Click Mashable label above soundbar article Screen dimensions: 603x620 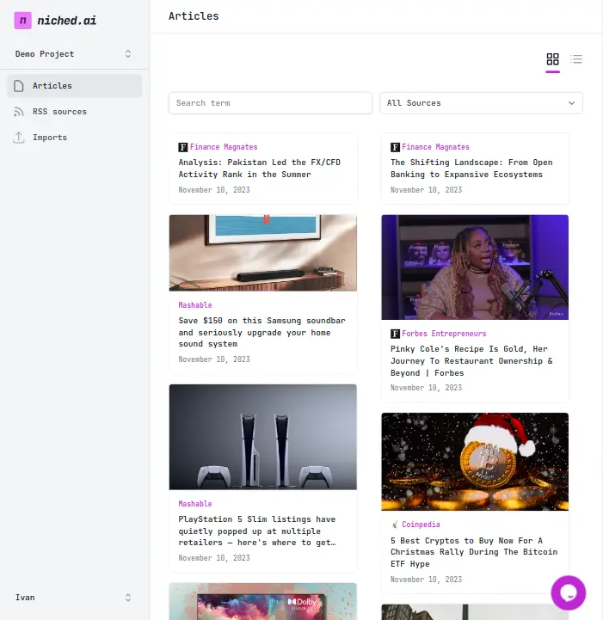pyautogui.click(x=195, y=305)
